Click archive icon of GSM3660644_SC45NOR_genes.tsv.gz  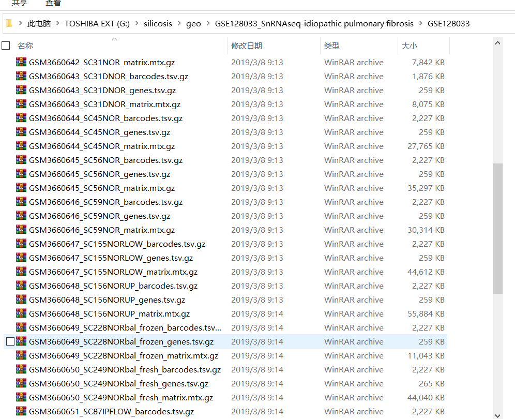[21, 131]
